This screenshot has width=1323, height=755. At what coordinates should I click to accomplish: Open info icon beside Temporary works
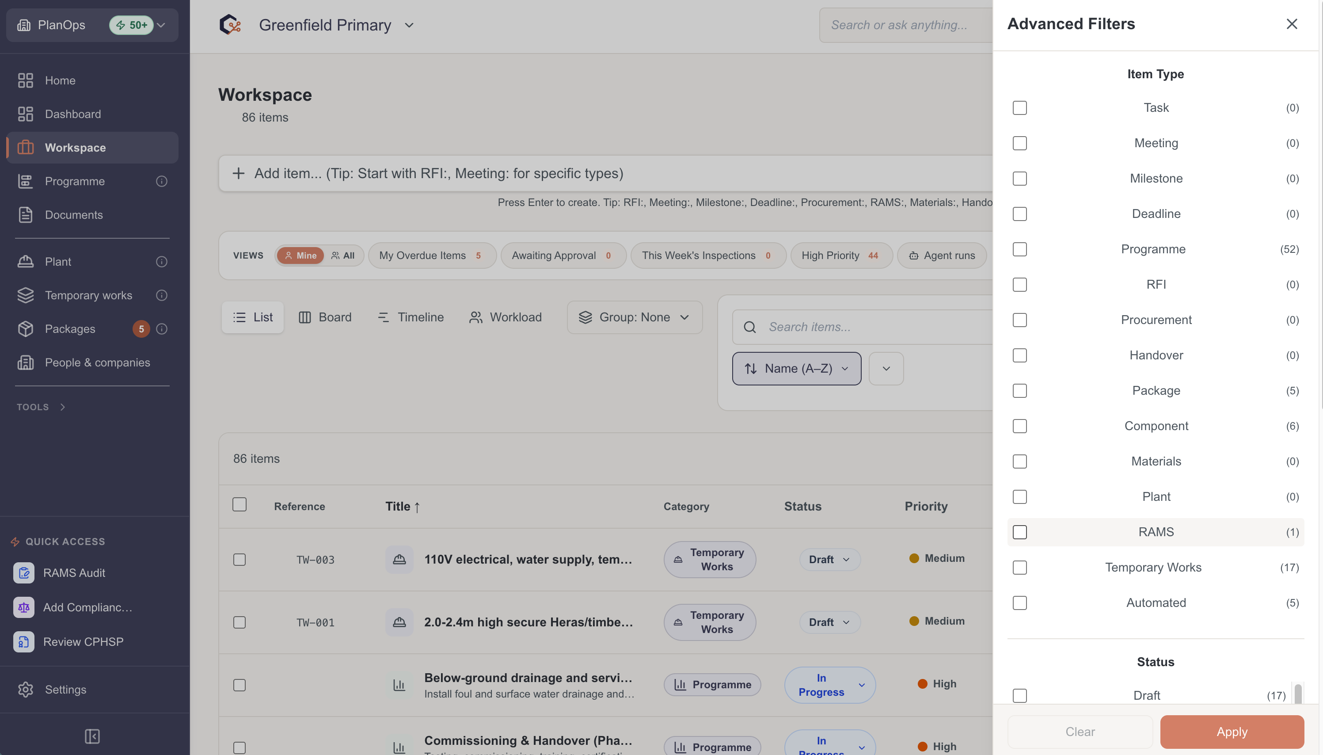(x=162, y=295)
